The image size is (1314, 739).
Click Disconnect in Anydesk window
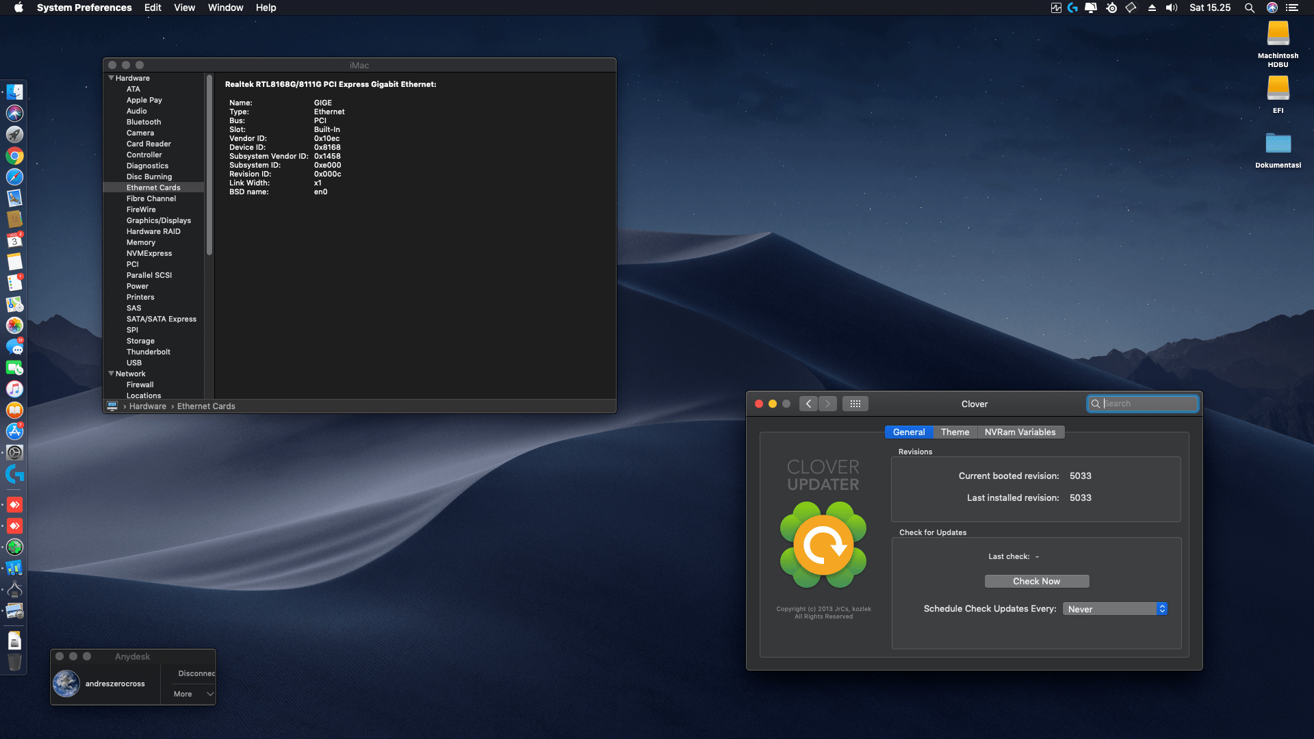pos(196,673)
